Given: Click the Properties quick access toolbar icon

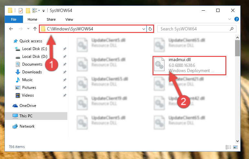Looking at the screenshot, I should click(21, 11).
